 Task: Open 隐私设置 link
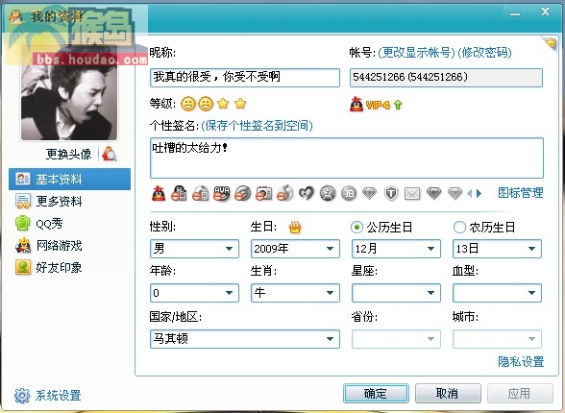point(521,361)
